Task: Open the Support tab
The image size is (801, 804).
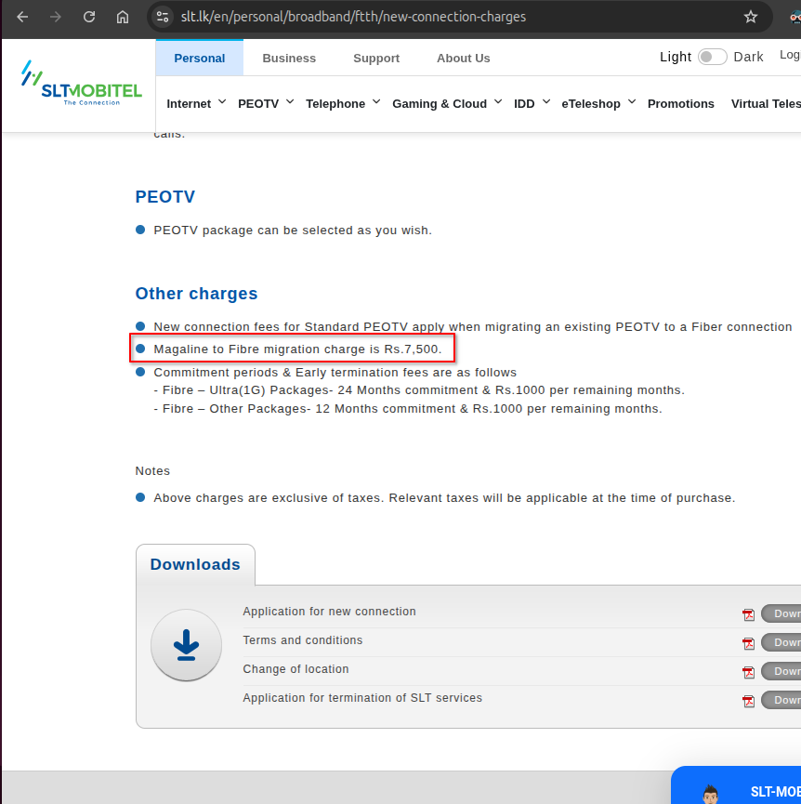Action: coord(376,58)
